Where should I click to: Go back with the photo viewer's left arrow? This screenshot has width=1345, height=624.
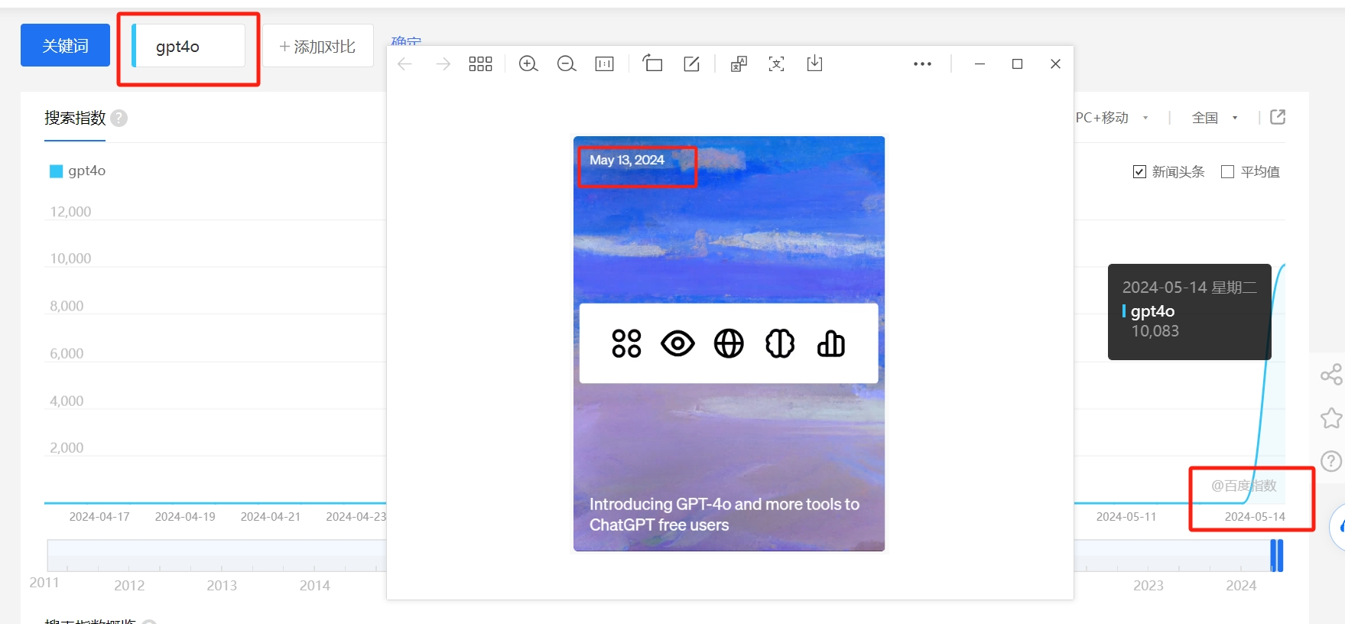click(405, 64)
